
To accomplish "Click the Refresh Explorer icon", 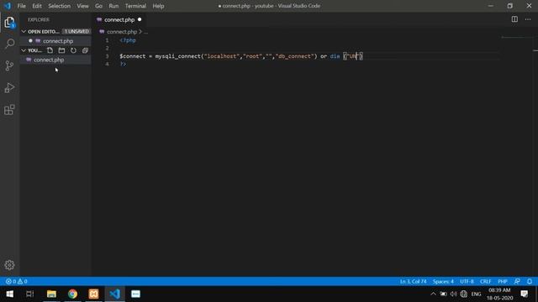I will [x=73, y=50].
